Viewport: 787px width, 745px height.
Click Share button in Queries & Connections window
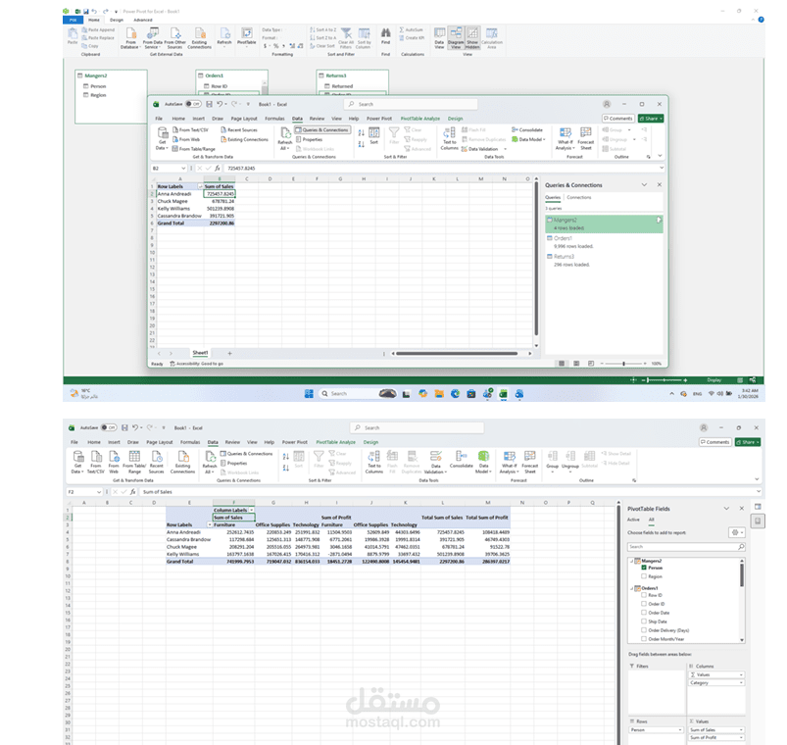651,119
